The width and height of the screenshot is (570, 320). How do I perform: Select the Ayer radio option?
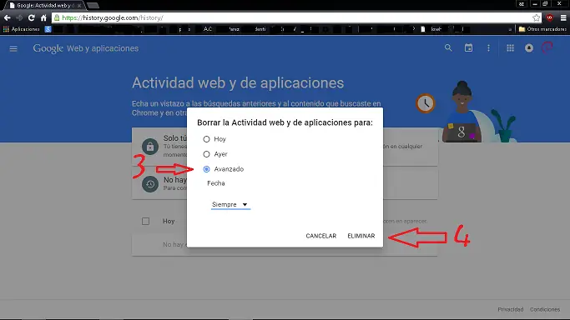[206, 154]
